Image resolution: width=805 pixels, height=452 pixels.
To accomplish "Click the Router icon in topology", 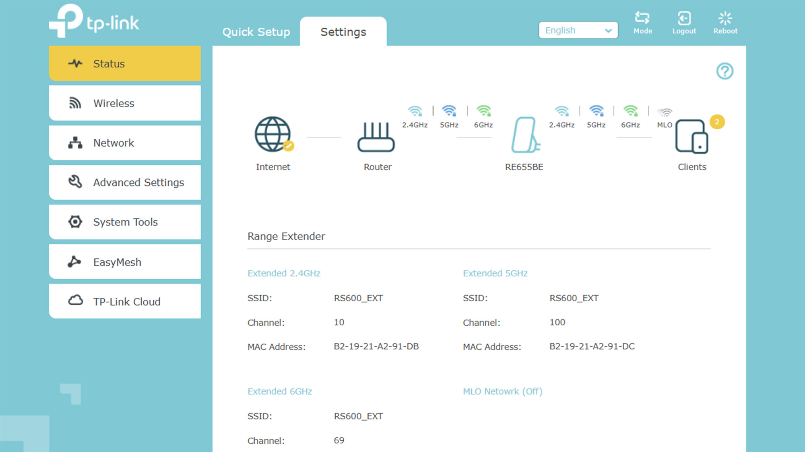I will tap(376, 137).
